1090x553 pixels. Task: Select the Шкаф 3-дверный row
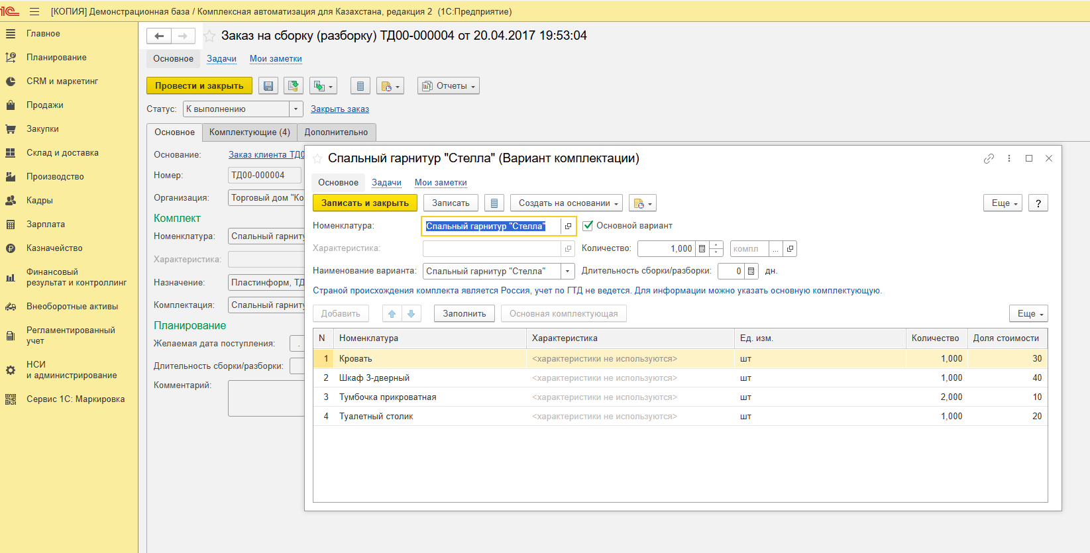coord(374,378)
